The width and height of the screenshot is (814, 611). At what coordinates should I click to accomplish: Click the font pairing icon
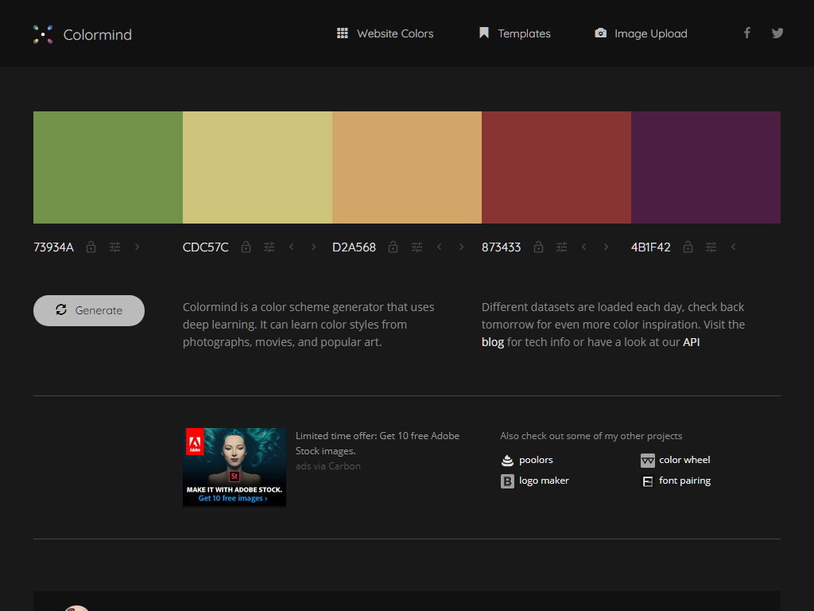(x=647, y=481)
